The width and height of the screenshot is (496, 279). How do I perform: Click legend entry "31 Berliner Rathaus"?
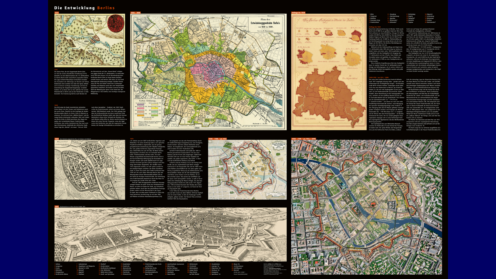pyautogui.click(x=171, y=268)
